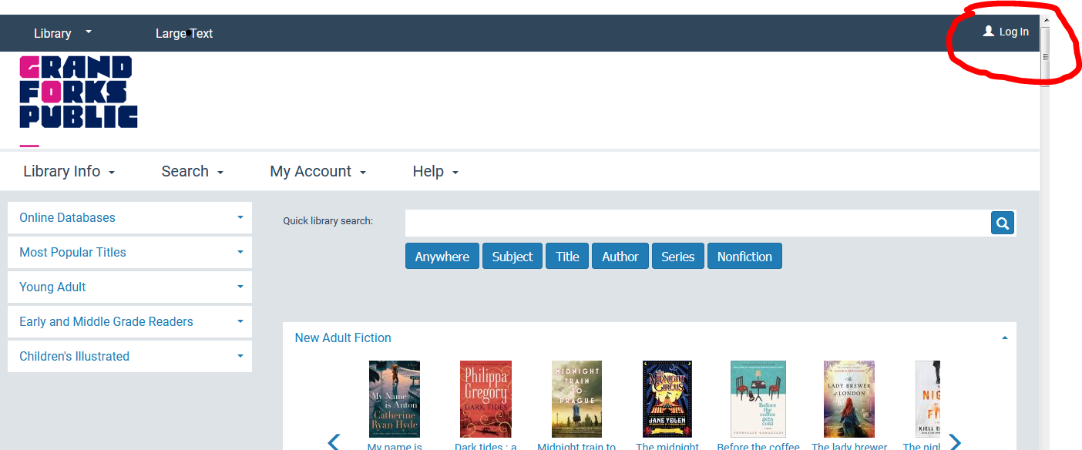
Task: Show next titles with right carousel arrow
Action: [955, 442]
